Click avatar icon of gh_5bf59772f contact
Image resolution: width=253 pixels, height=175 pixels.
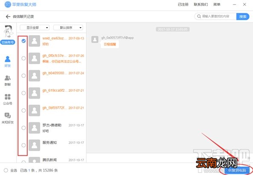pos(35,110)
